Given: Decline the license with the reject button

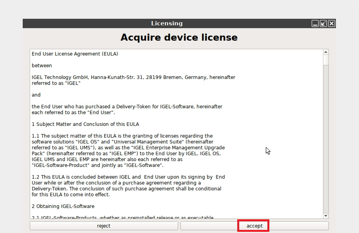Looking at the screenshot, I should (x=104, y=226).
